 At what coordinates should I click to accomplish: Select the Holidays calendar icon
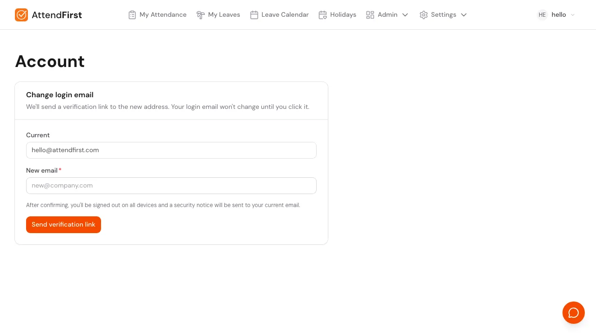323,15
